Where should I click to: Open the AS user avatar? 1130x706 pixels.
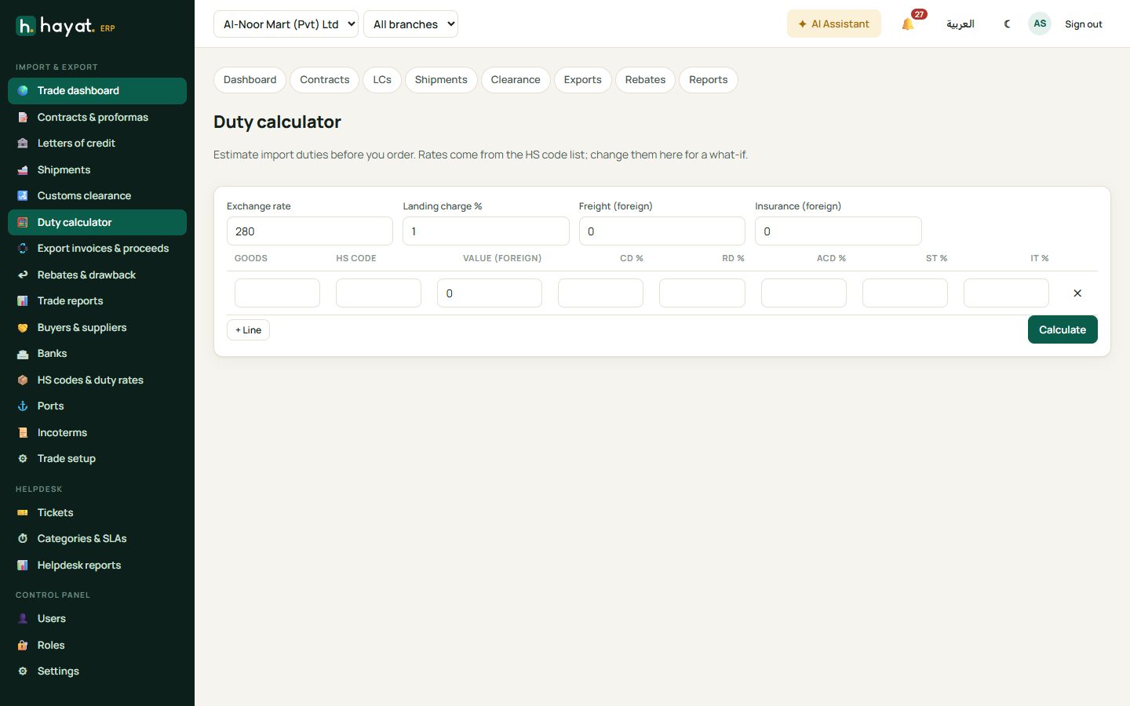pyautogui.click(x=1040, y=24)
